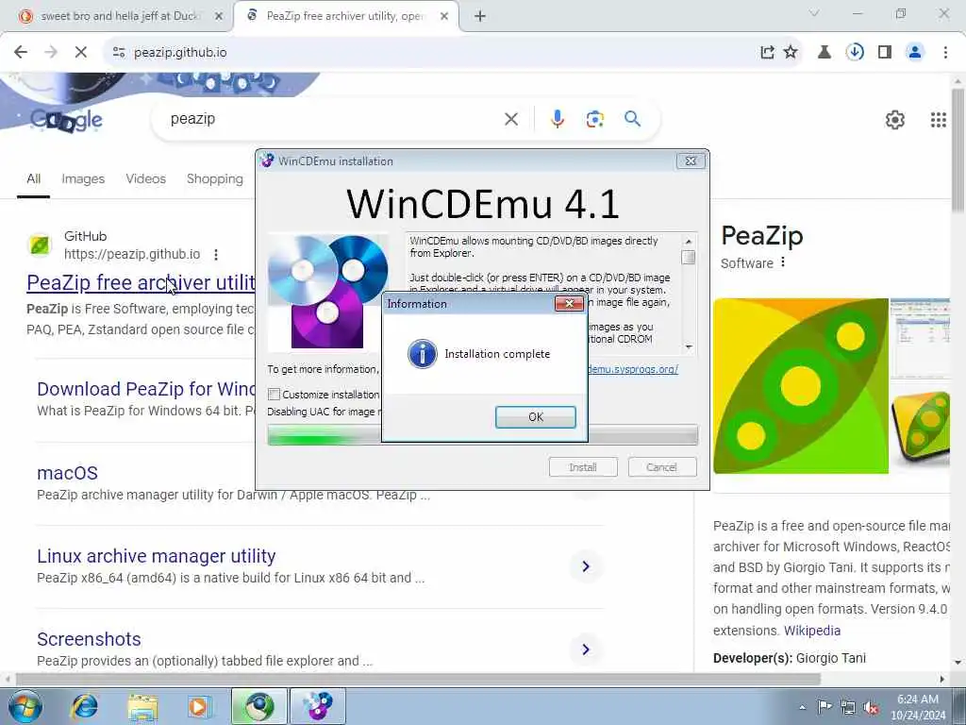Open the macOS sitelink
Screen dimensions: 966x725
pyautogui.click(x=67, y=473)
